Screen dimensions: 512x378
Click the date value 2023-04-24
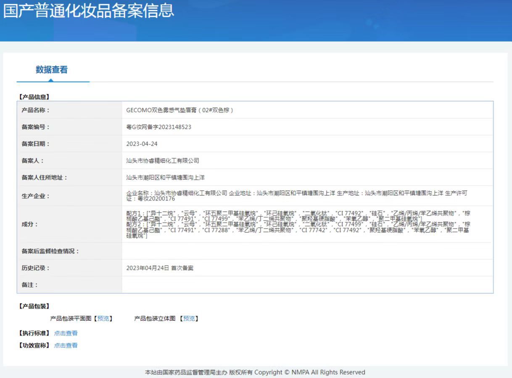coord(142,144)
